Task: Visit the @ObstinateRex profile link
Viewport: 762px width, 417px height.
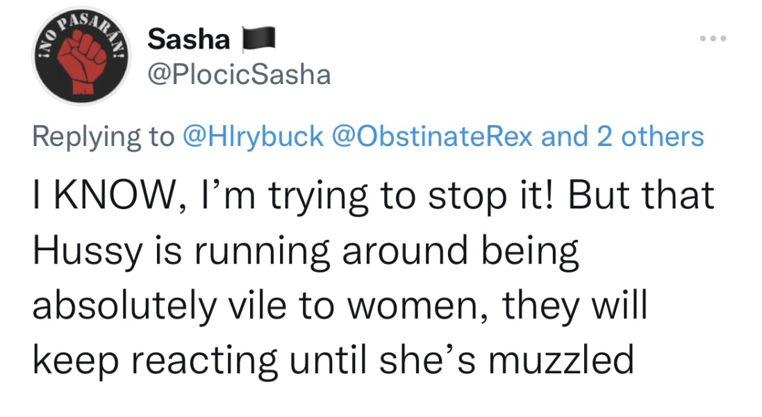Action: coord(433,136)
